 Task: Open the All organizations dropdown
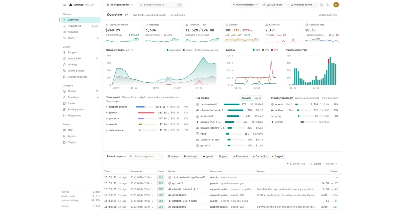[120, 5]
